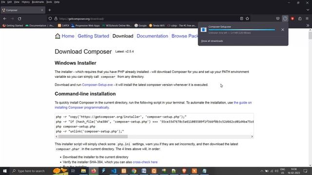Open Visual Studio Code from taskbar
The image size is (312, 175).
(114, 171)
